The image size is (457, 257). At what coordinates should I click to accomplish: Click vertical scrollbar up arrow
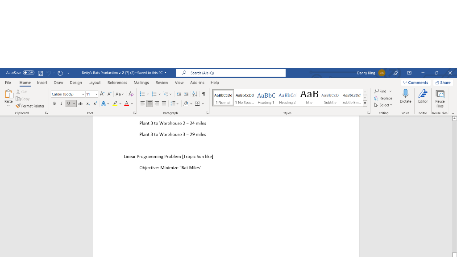tap(454, 118)
